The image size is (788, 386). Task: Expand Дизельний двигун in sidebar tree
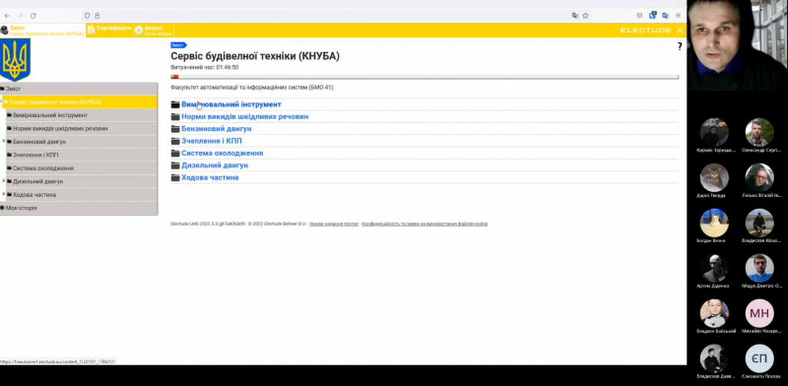(4, 181)
